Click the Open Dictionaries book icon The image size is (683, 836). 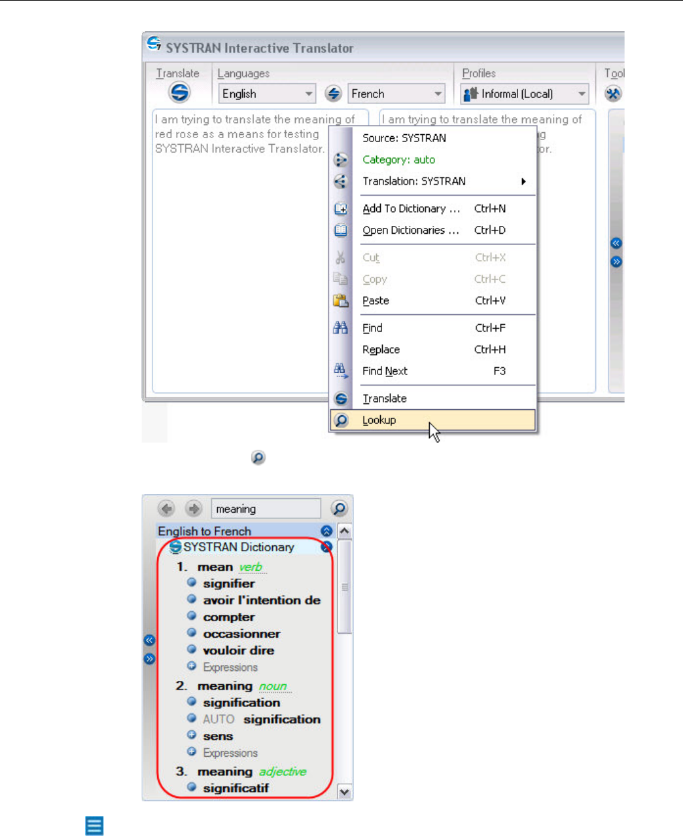[x=341, y=230]
